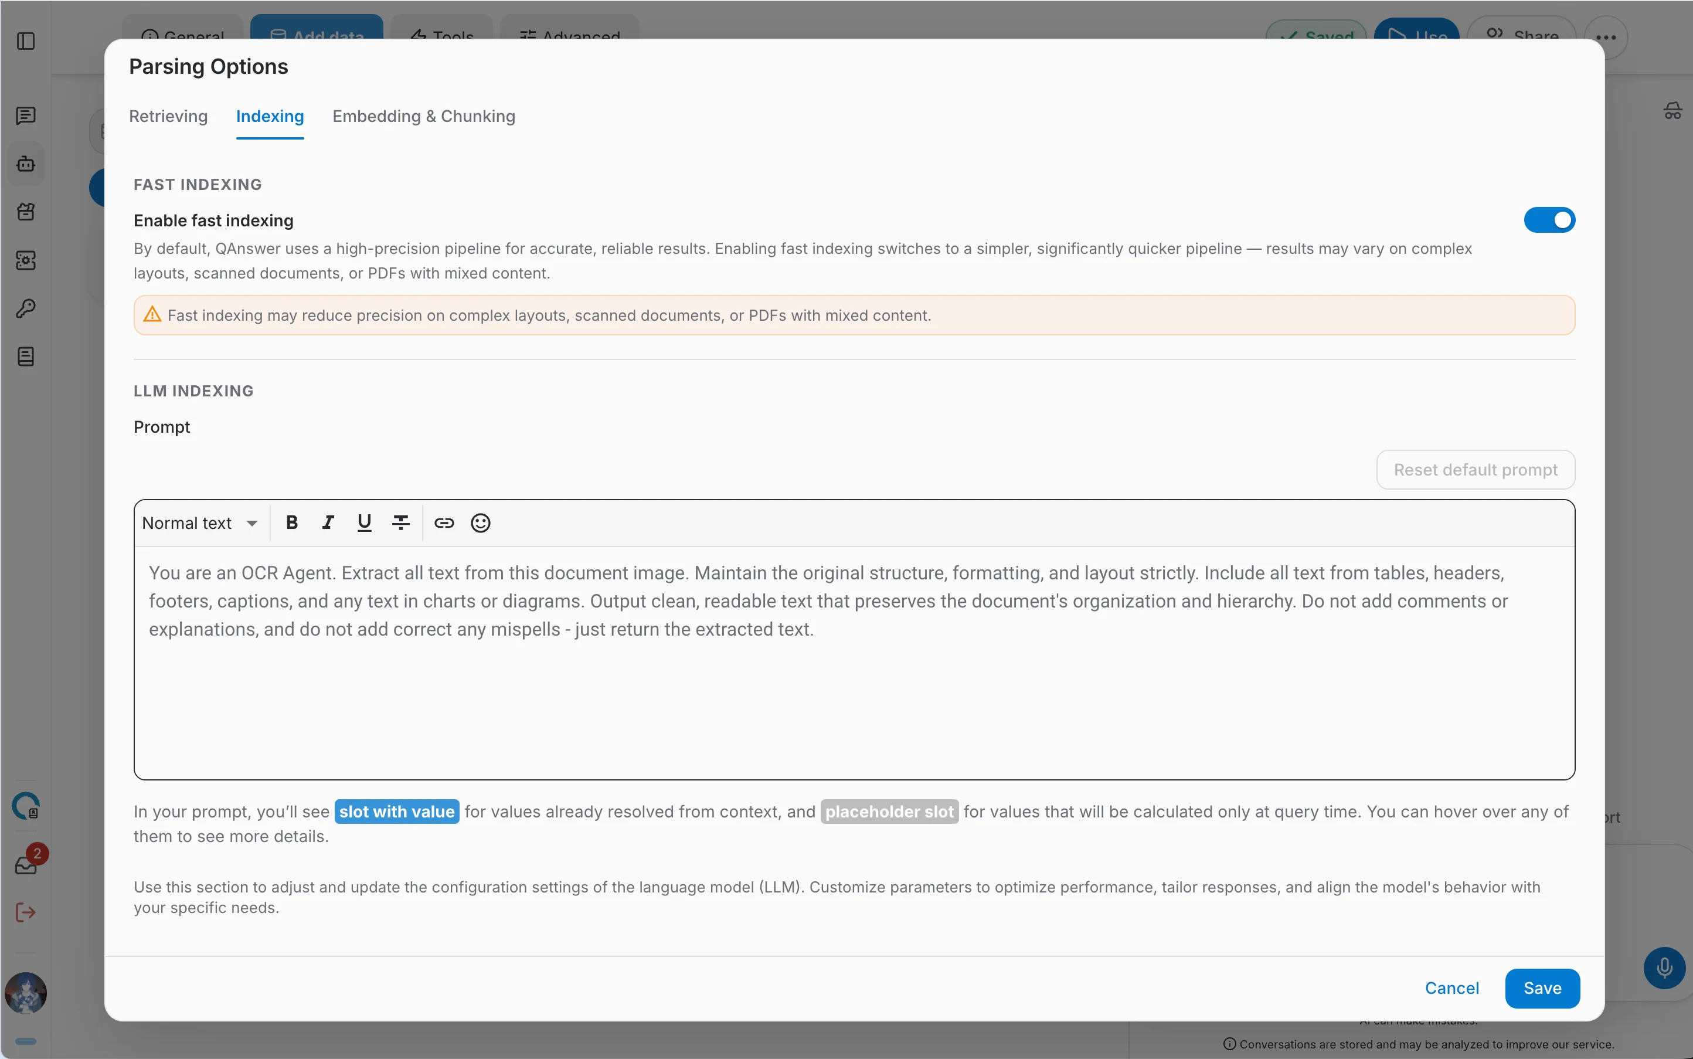
Task: Switch to the Retrieving tab
Action: click(168, 116)
